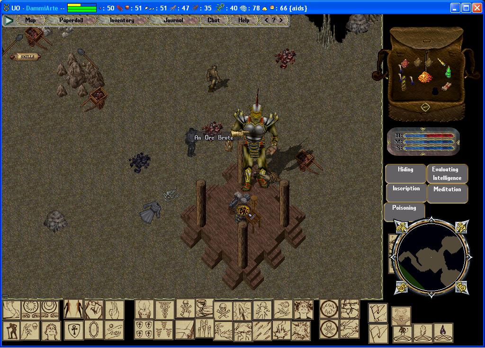
Task: Select the bundle of scrolls in the backpack
Action: click(446, 86)
